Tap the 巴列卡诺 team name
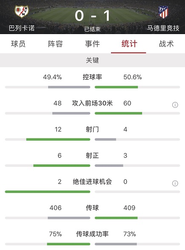 click(x=22, y=28)
